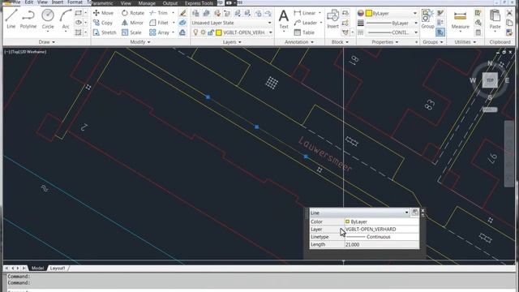Activate the Scale tool
This screenshot has height=292, width=519.
131,32
